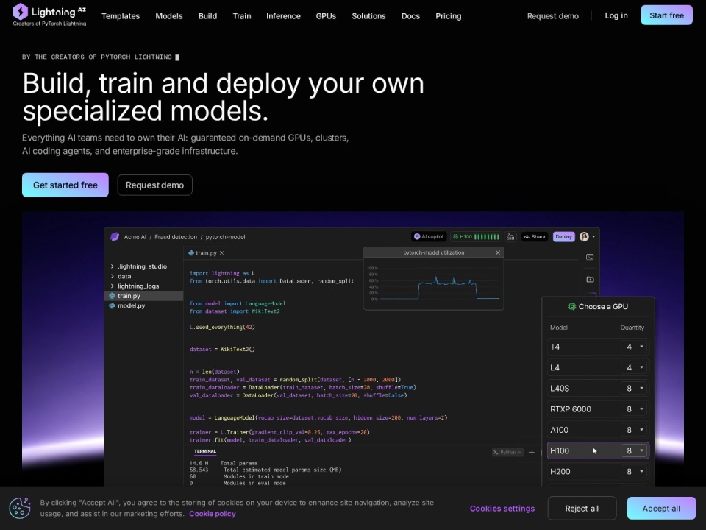Open the Templates menu
Screen dimensions: 706x530
(120, 15)
